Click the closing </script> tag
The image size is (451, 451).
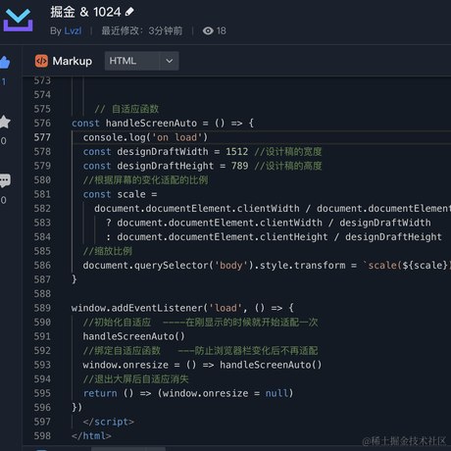tap(109, 422)
